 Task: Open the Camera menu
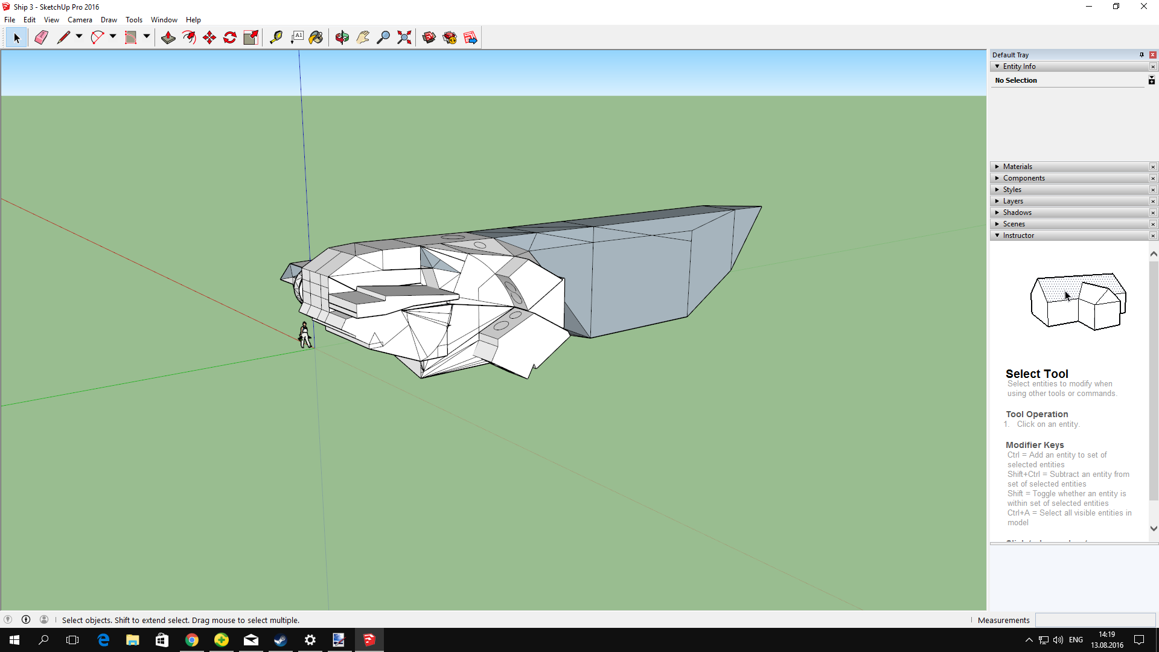80,20
